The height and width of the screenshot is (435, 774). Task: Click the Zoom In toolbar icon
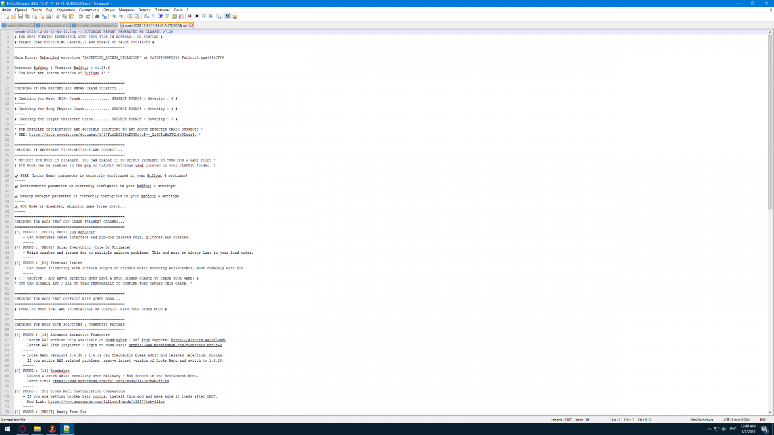tap(114, 17)
